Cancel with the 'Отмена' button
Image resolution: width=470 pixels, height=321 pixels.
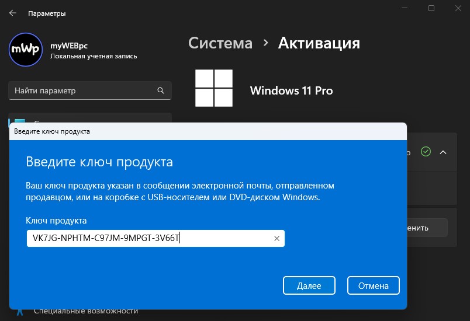point(373,285)
